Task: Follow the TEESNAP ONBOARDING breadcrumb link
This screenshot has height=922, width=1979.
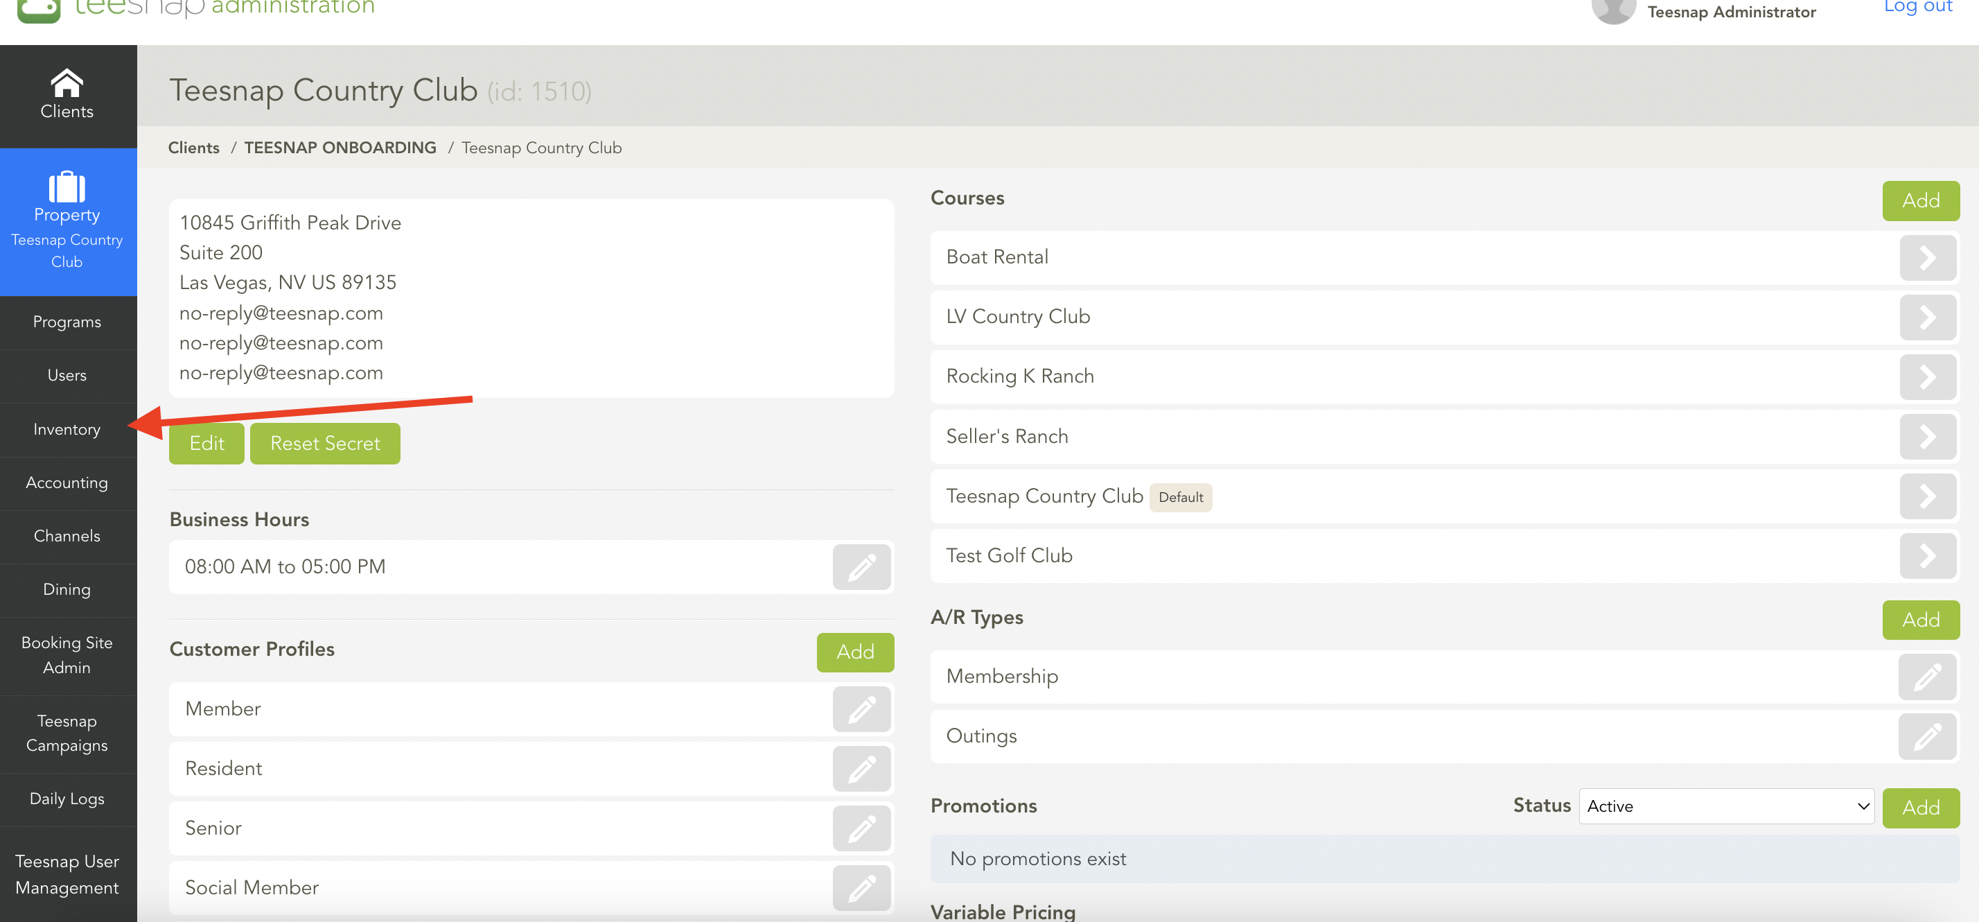Action: pos(340,148)
